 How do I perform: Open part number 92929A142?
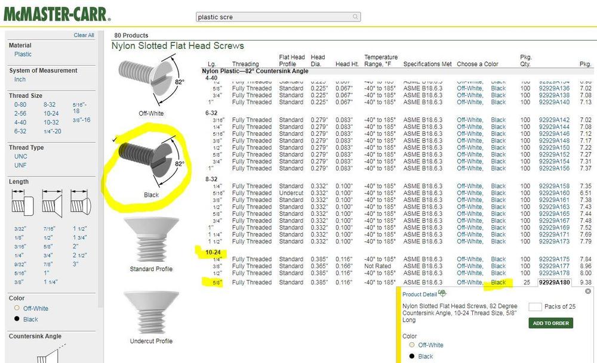click(x=554, y=120)
